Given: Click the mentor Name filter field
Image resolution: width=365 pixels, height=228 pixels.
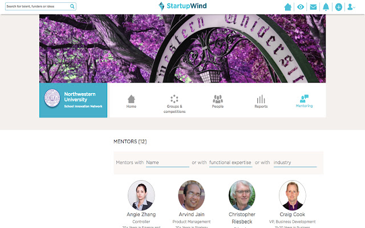Looking at the screenshot, I should click(x=167, y=162).
